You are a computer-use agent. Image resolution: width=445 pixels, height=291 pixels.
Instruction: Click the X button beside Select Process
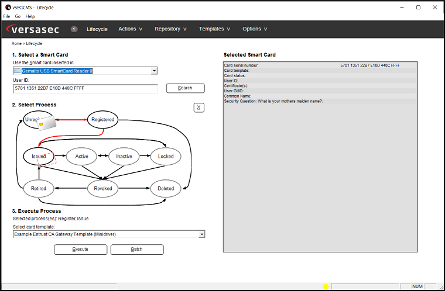coord(199,108)
